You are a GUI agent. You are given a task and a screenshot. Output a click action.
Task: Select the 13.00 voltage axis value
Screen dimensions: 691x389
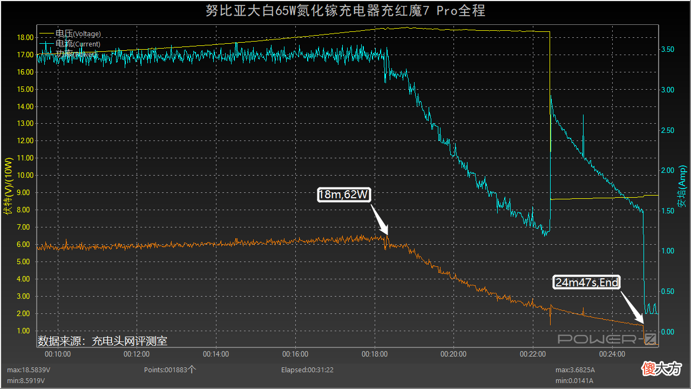click(25, 124)
